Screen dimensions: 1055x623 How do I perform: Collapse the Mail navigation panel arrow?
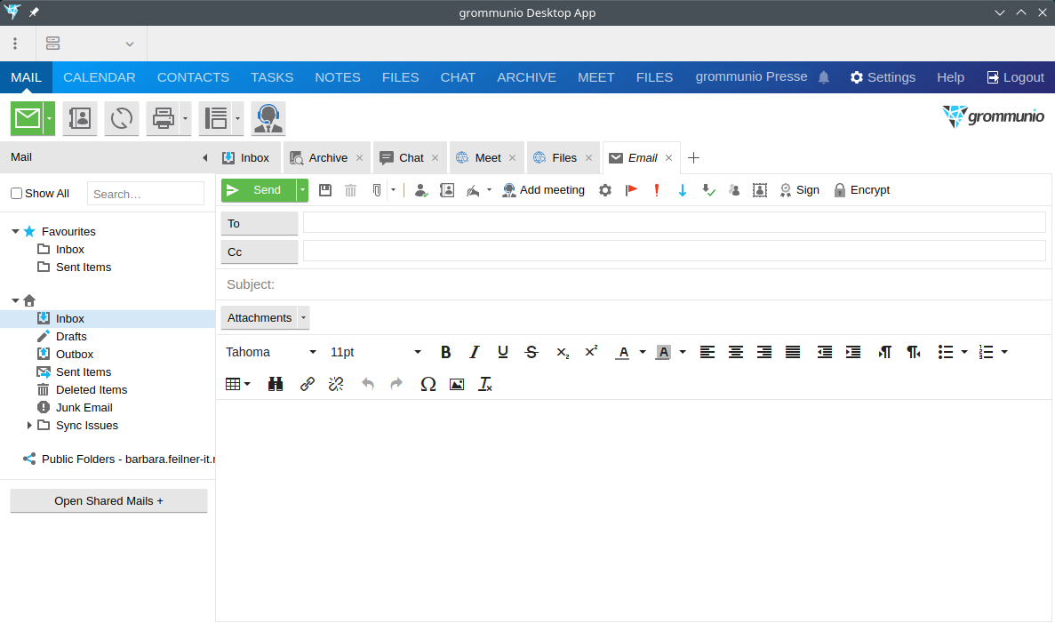(204, 157)
